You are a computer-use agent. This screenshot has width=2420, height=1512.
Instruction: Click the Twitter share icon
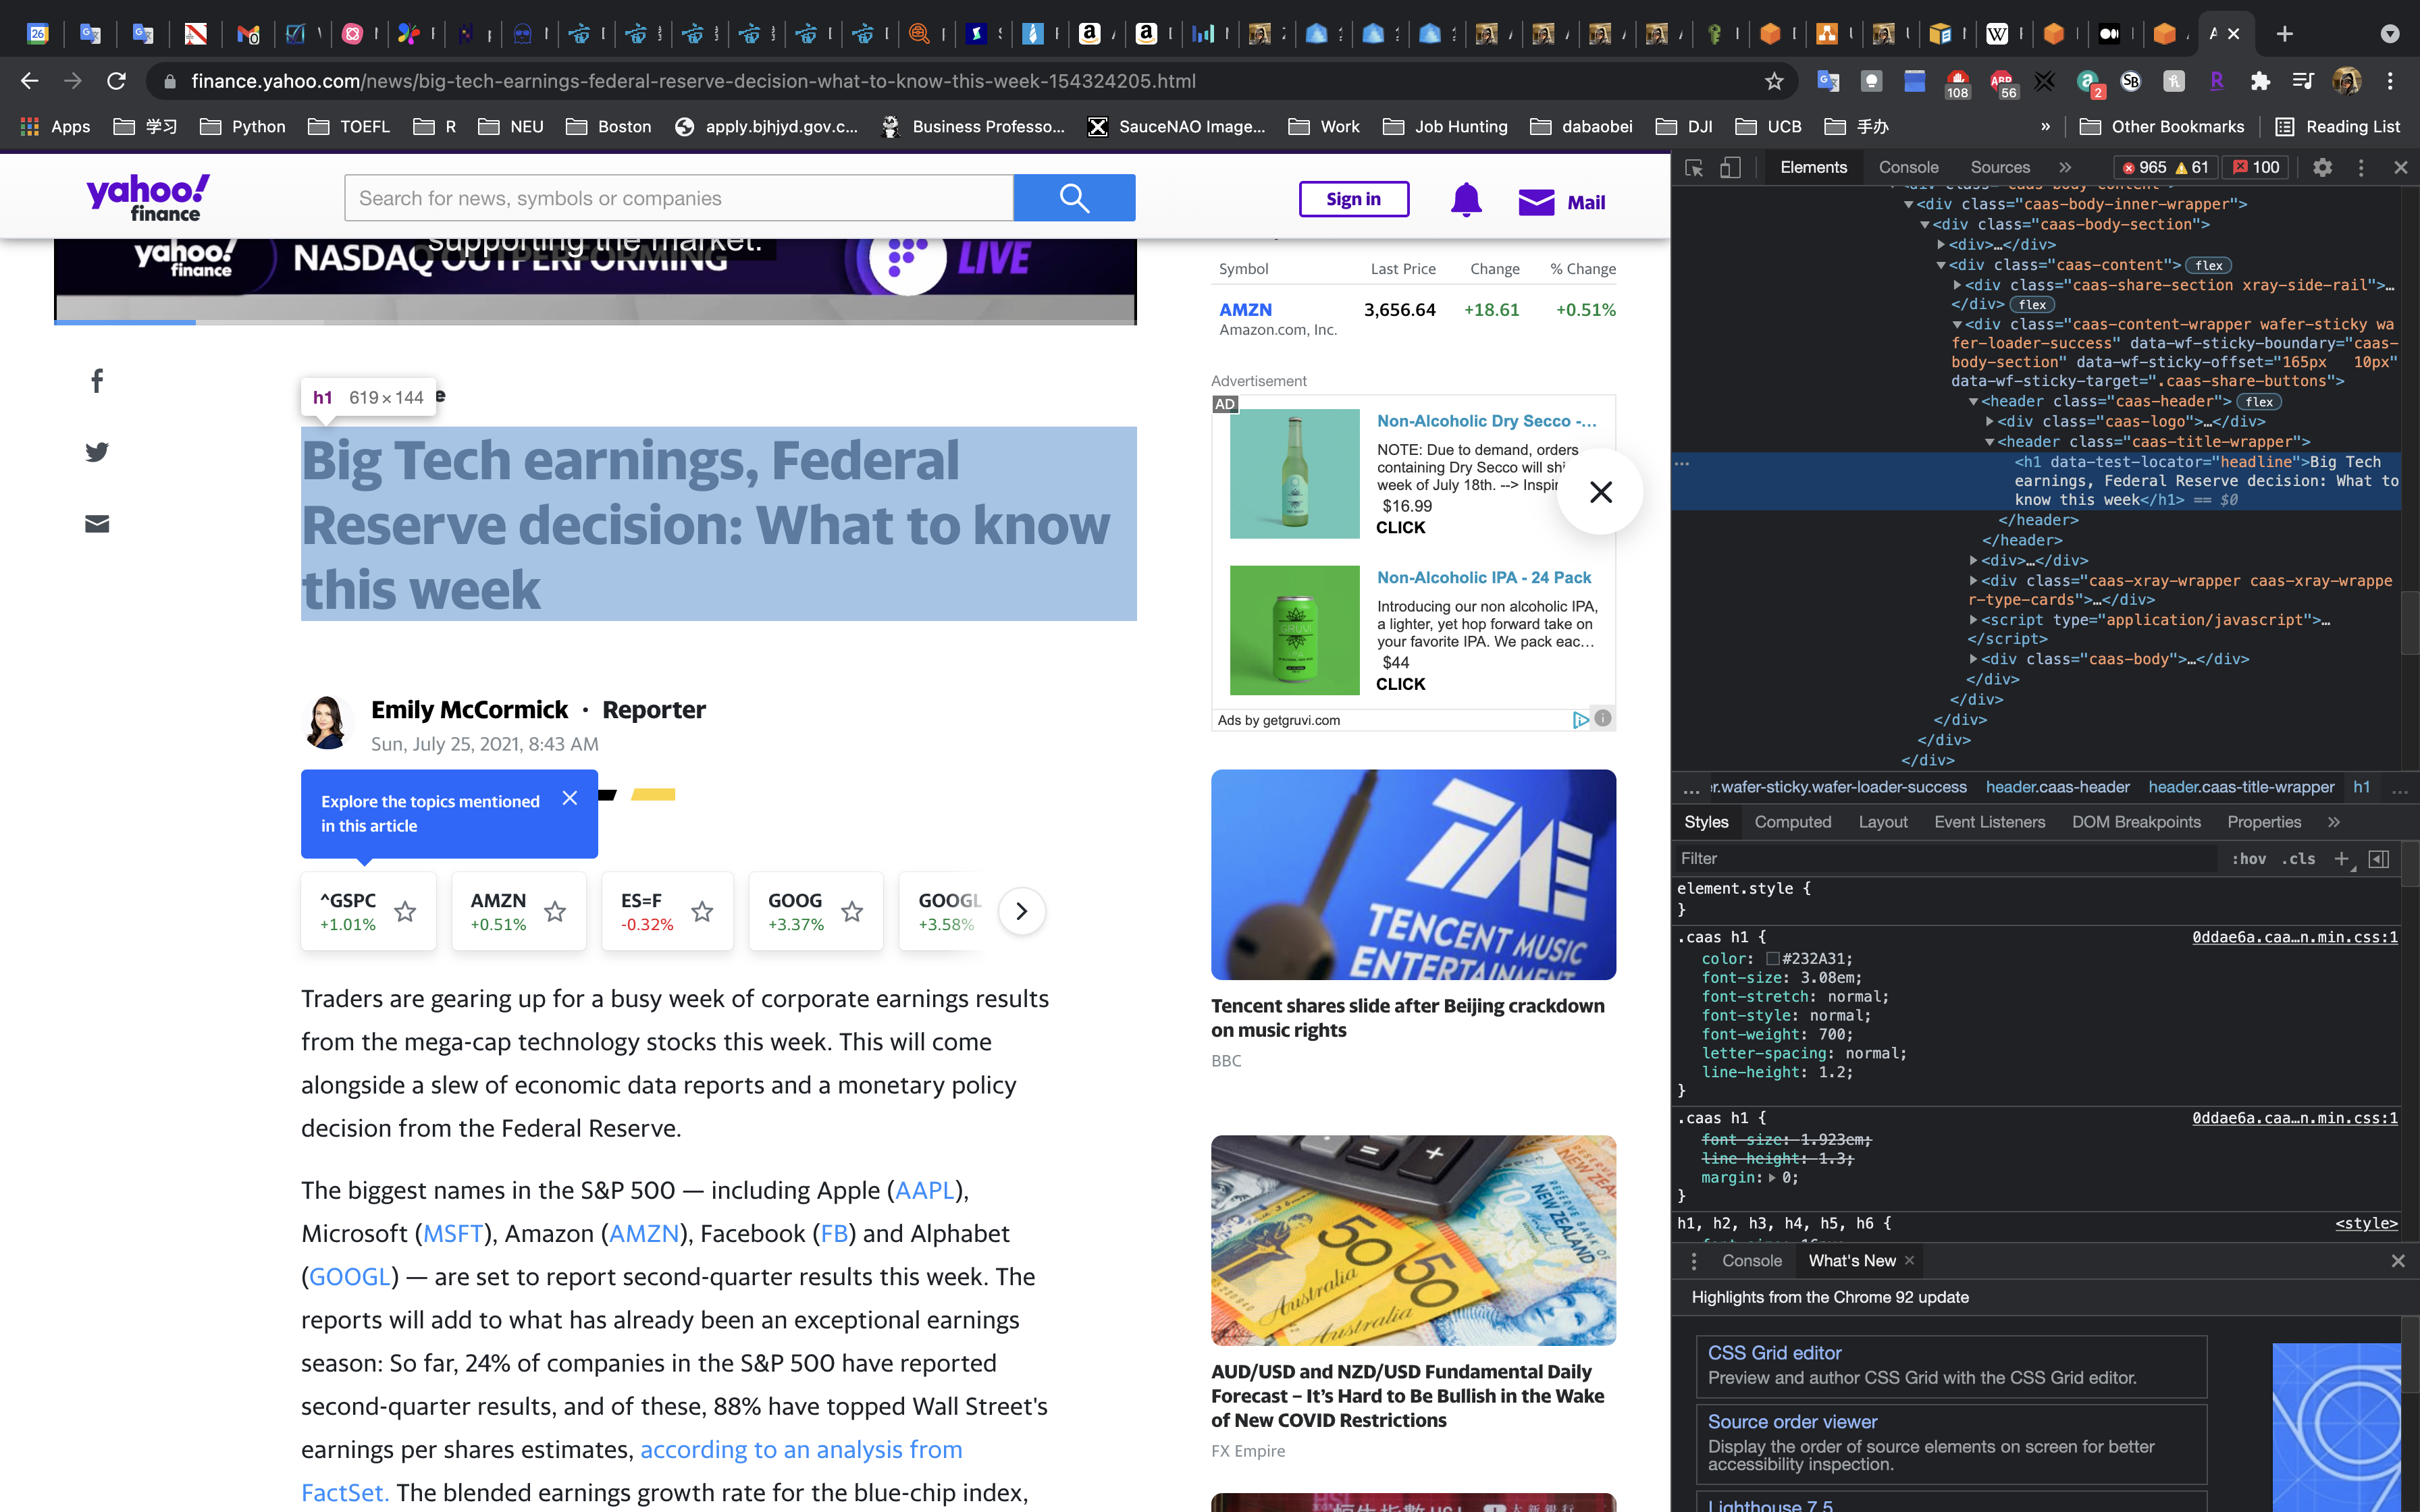[x=97, y=452]
